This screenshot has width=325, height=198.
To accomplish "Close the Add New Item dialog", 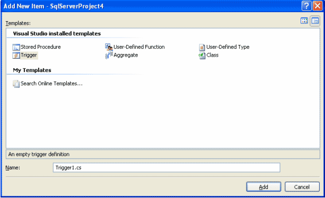I will (318, 6).
